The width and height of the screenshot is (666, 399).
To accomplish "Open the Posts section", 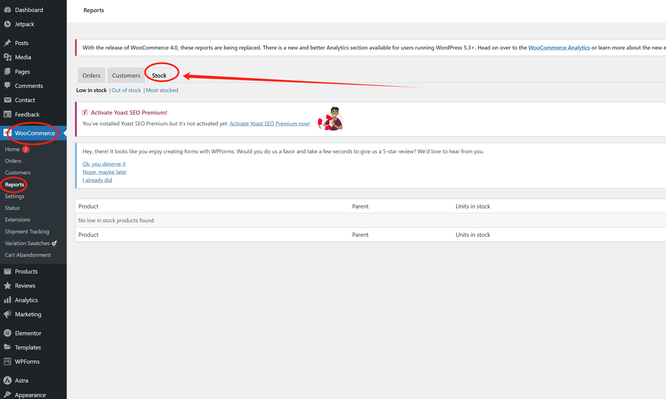I will (22, 43).
